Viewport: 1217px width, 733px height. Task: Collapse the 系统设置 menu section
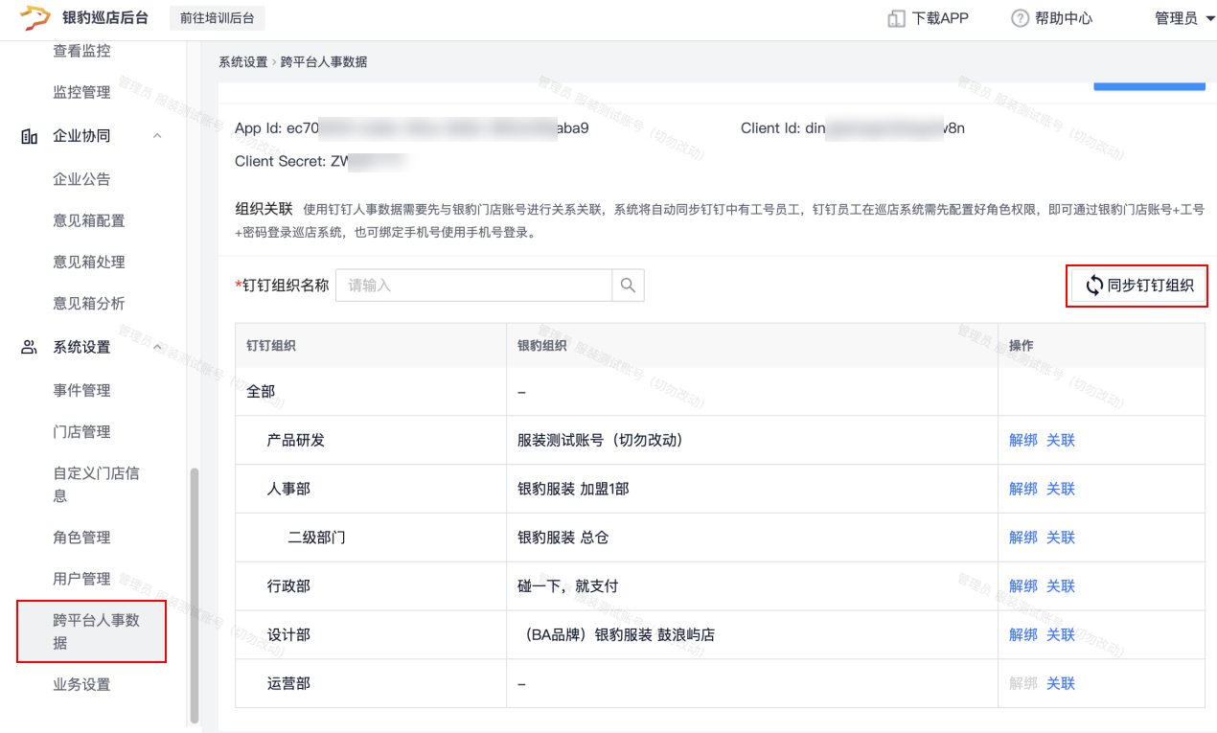tap(158, 347)
